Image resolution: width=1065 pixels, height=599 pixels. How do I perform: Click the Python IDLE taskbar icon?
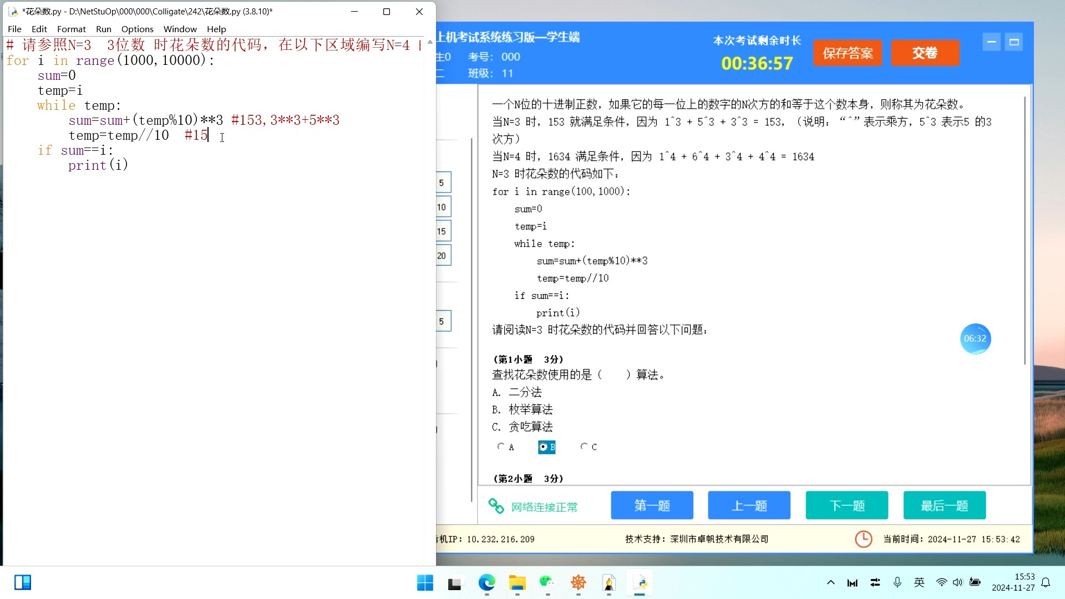[640, 583]
